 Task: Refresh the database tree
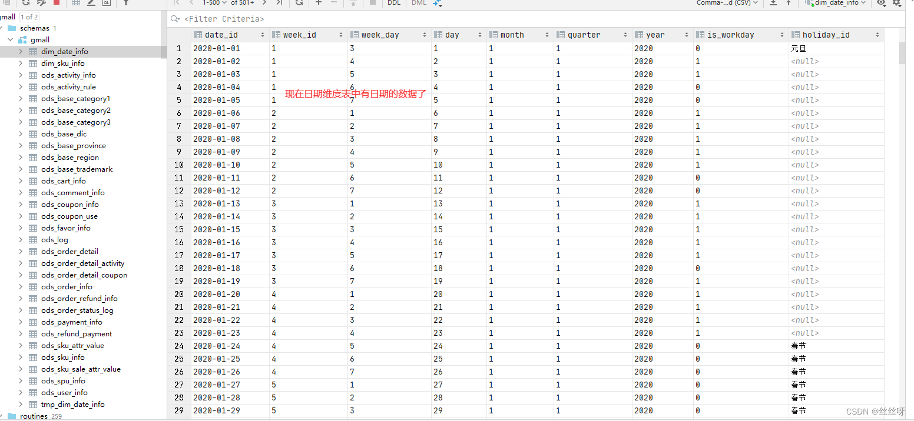tap(26, 3)
